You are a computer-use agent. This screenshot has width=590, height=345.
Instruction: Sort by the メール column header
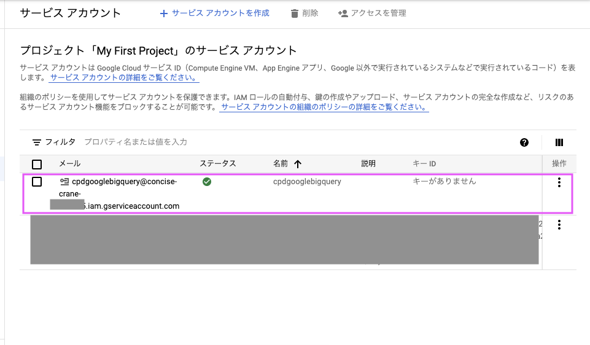coord(69,163)
